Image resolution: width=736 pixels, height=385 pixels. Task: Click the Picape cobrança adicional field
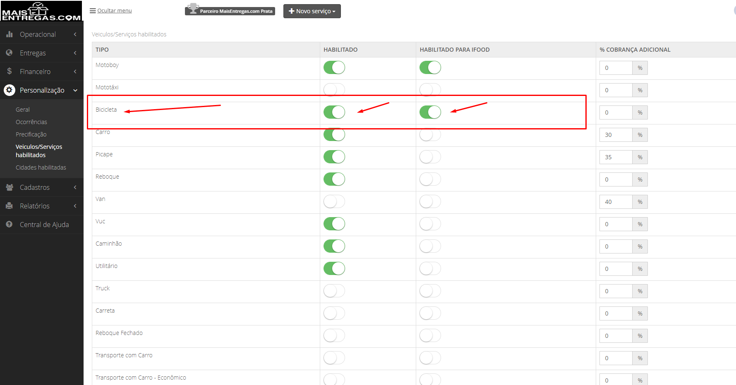616,157
